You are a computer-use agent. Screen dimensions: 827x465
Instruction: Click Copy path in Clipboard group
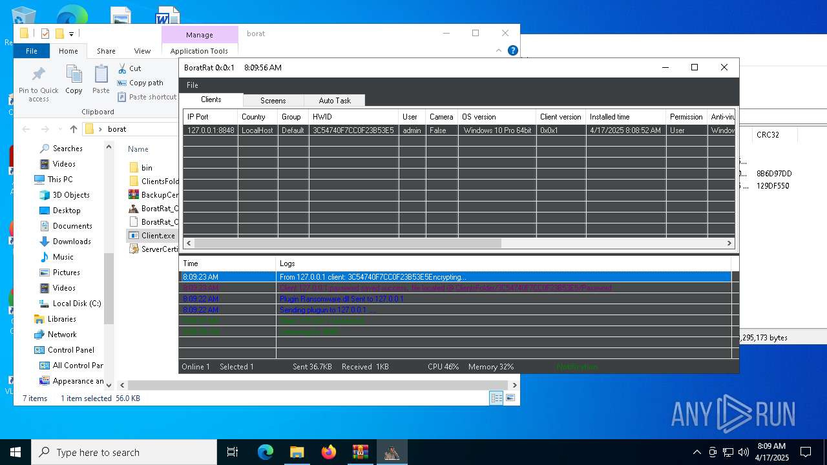tap(140, 83)
